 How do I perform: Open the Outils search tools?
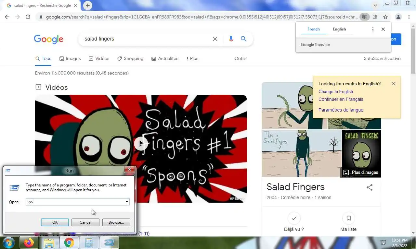pyautogui.click(x=240, y=59)
